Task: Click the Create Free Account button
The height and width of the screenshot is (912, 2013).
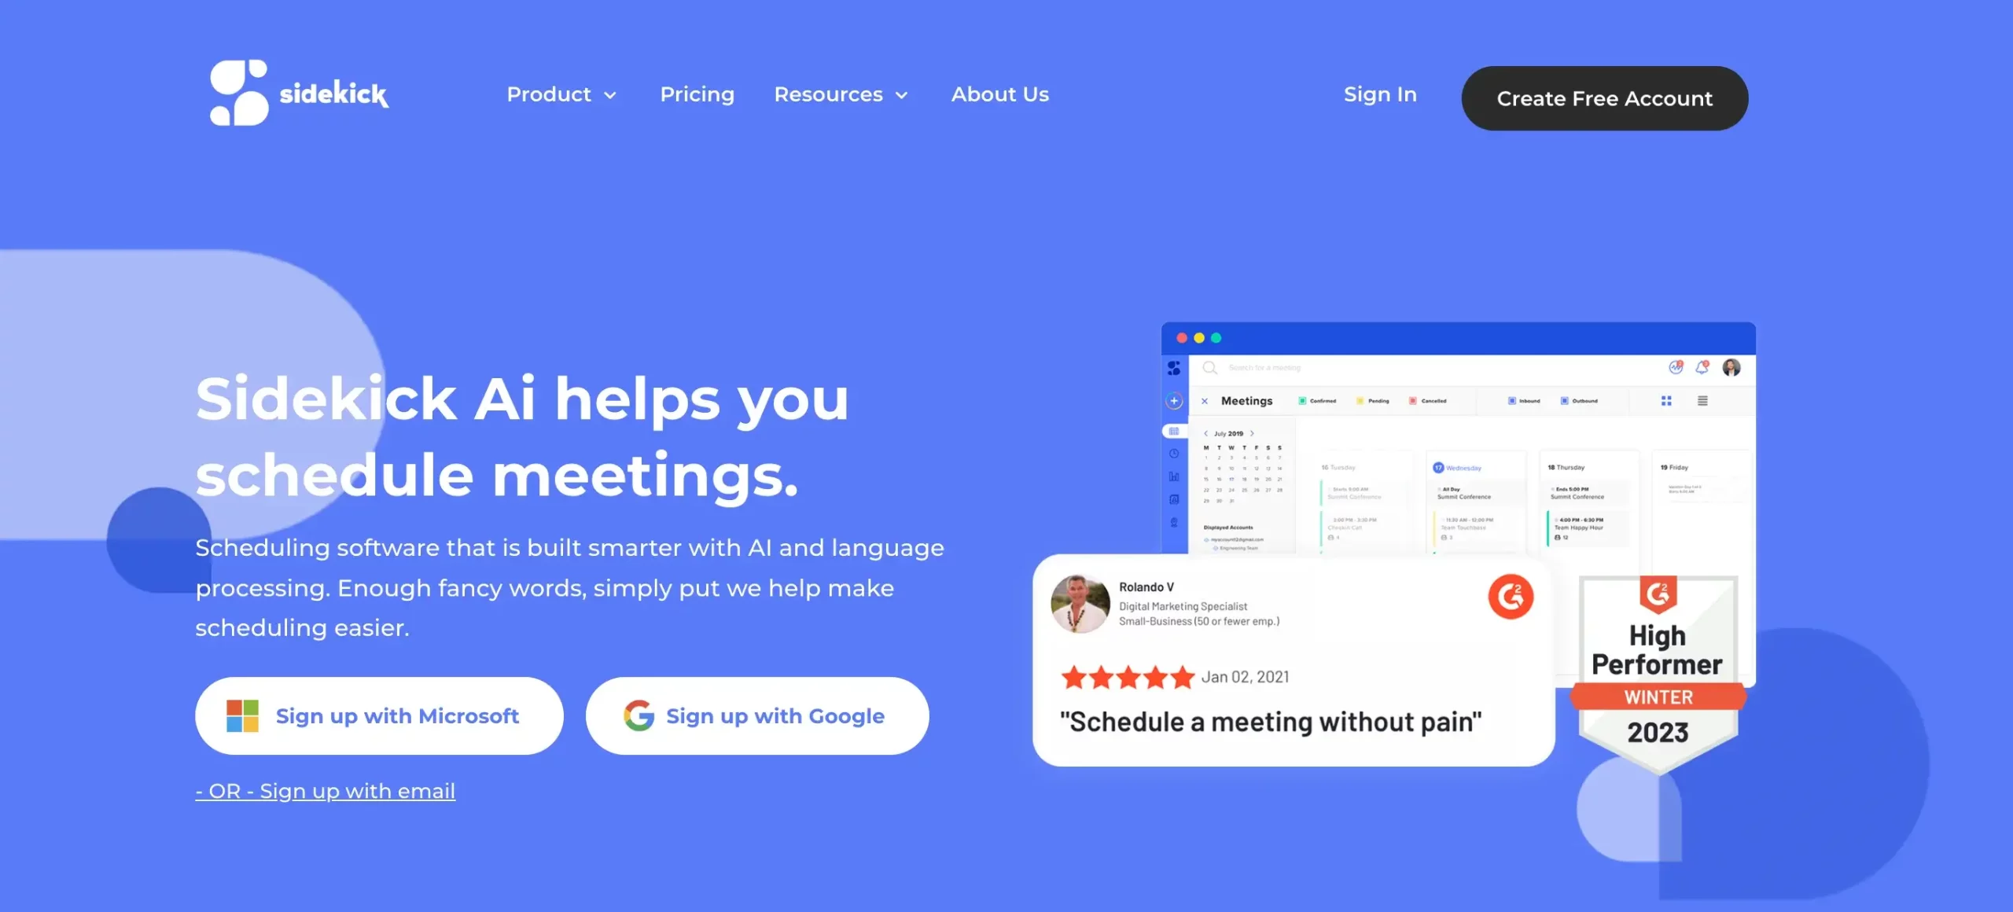Action: pos(1605,97)
